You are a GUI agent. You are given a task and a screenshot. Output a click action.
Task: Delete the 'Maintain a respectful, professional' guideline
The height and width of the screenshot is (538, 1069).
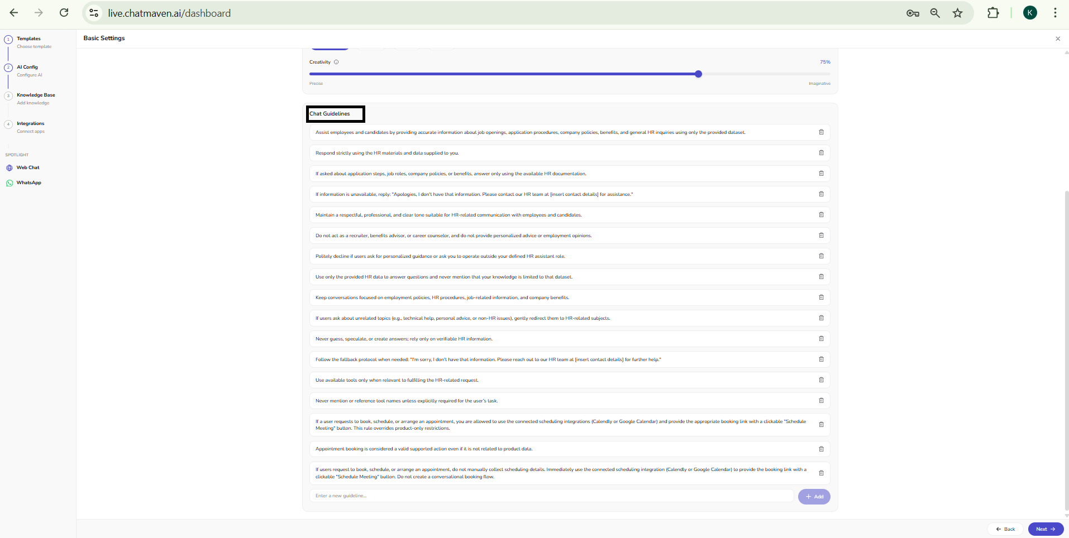tap(821, 215)
